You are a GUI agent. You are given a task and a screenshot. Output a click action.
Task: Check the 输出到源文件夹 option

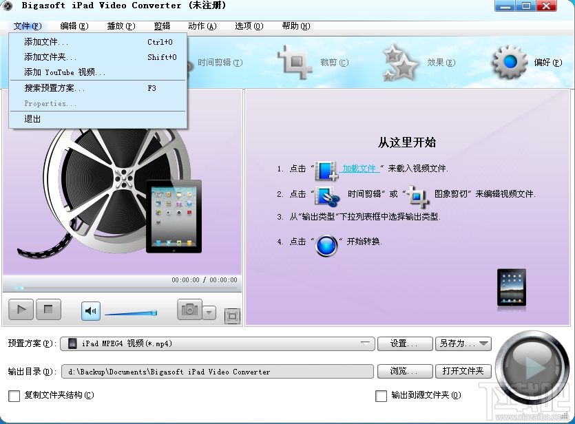coord(381,396)
